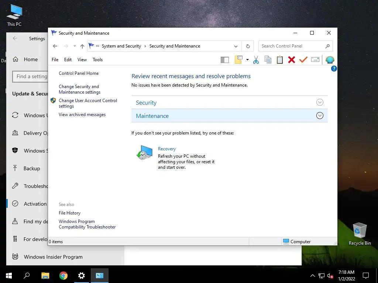
Task: Click the blue shell globe icon
Action: click(x=330, y=60)
